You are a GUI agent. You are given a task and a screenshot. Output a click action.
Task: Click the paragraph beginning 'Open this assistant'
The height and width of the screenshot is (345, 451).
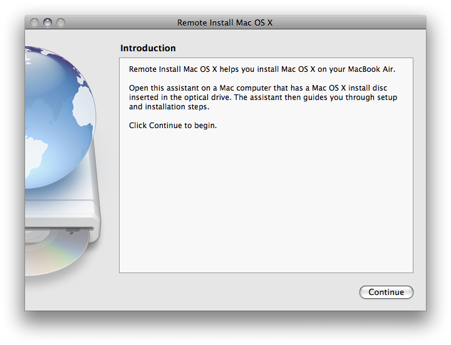[x=263, y=97]
